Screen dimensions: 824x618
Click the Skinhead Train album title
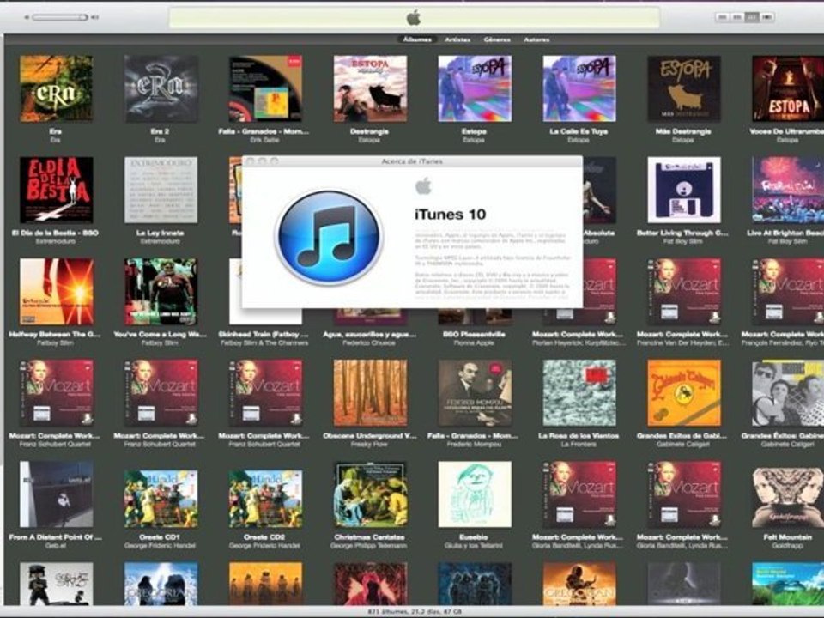pos(264,334)
